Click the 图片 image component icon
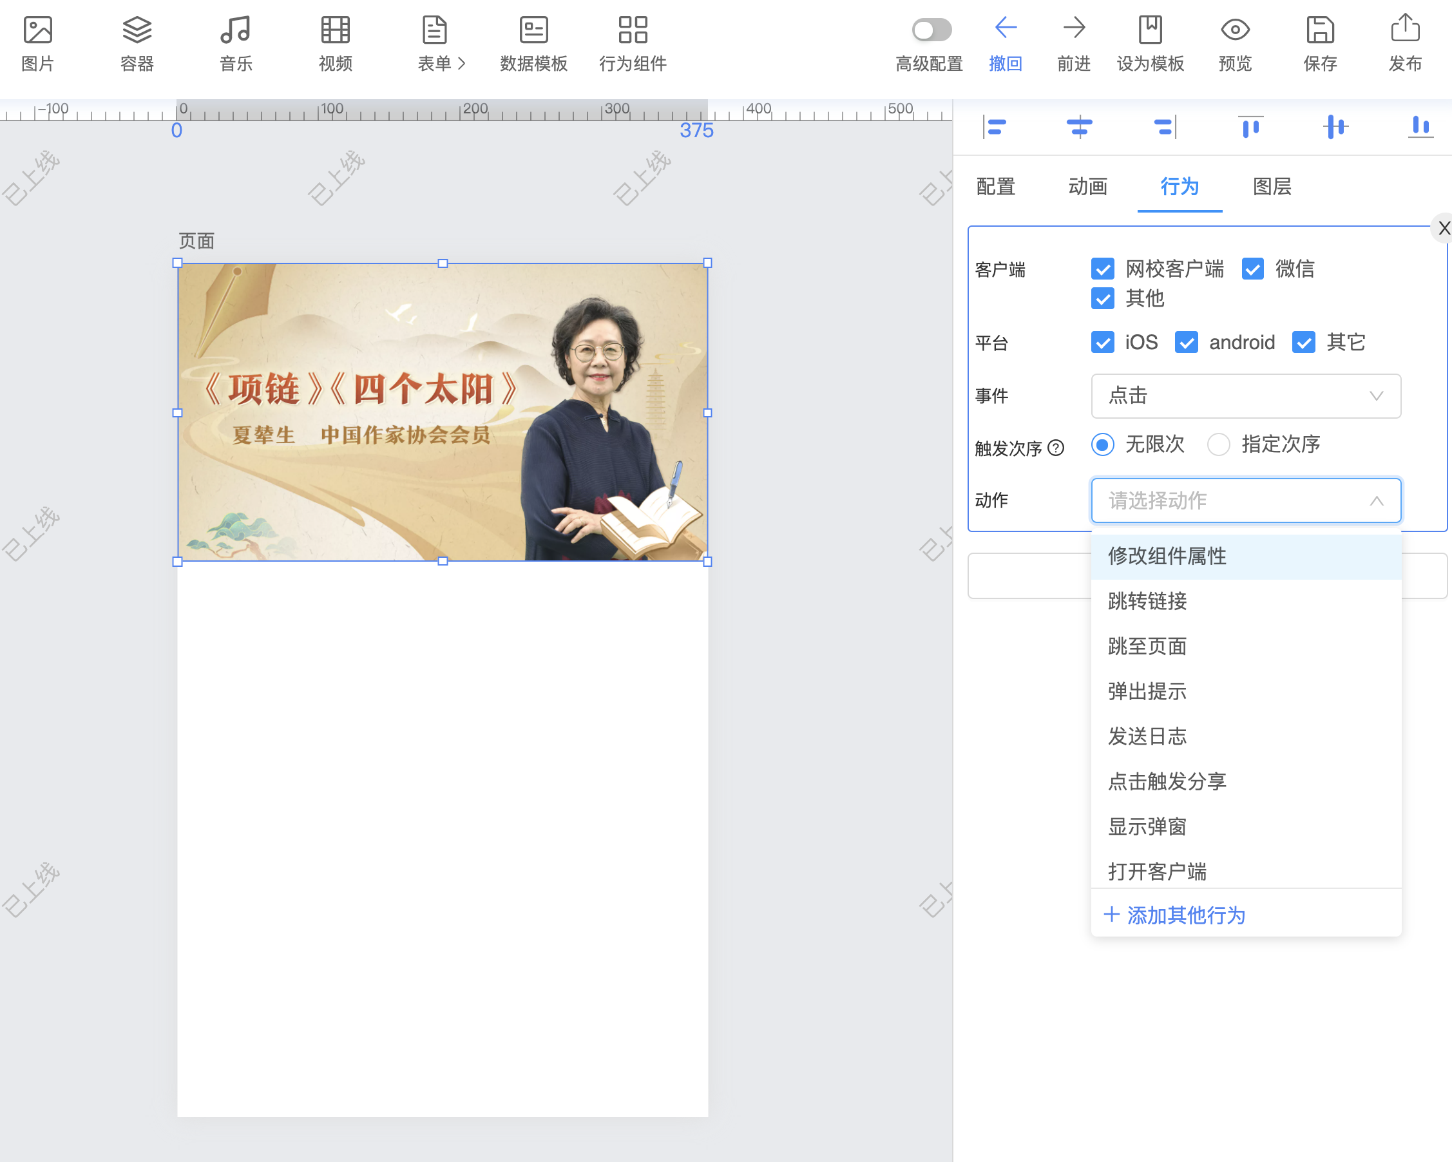Image resolution: width=1452 pixels, height=1162 pixels. point(38,30)
